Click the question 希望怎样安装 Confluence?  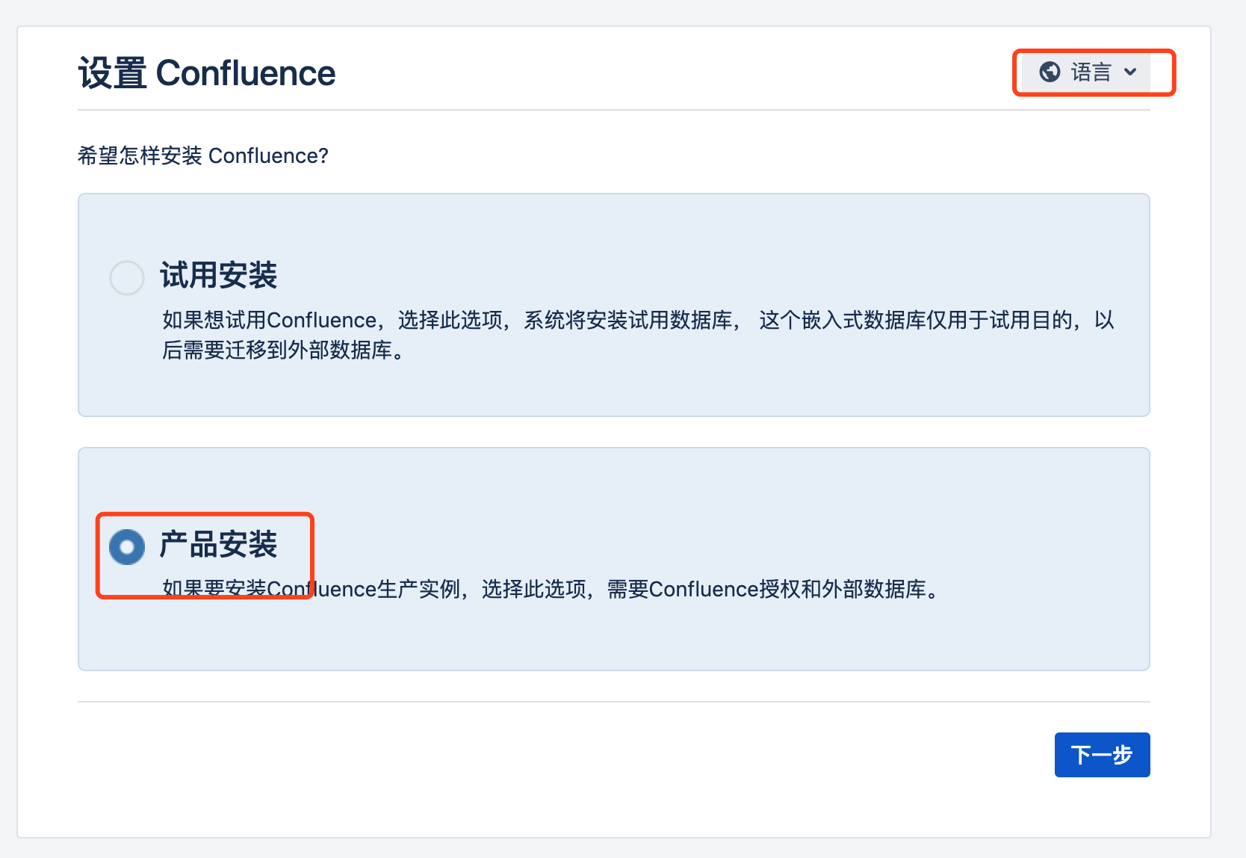pos(202,155)
